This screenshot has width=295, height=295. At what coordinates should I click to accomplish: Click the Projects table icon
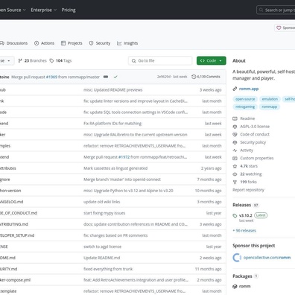pyautogui.click(x=63, y=43)
